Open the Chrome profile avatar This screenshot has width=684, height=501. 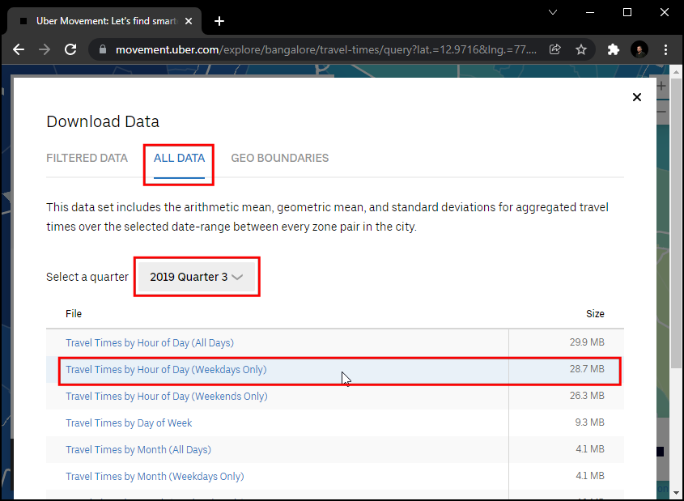point(639,49)
